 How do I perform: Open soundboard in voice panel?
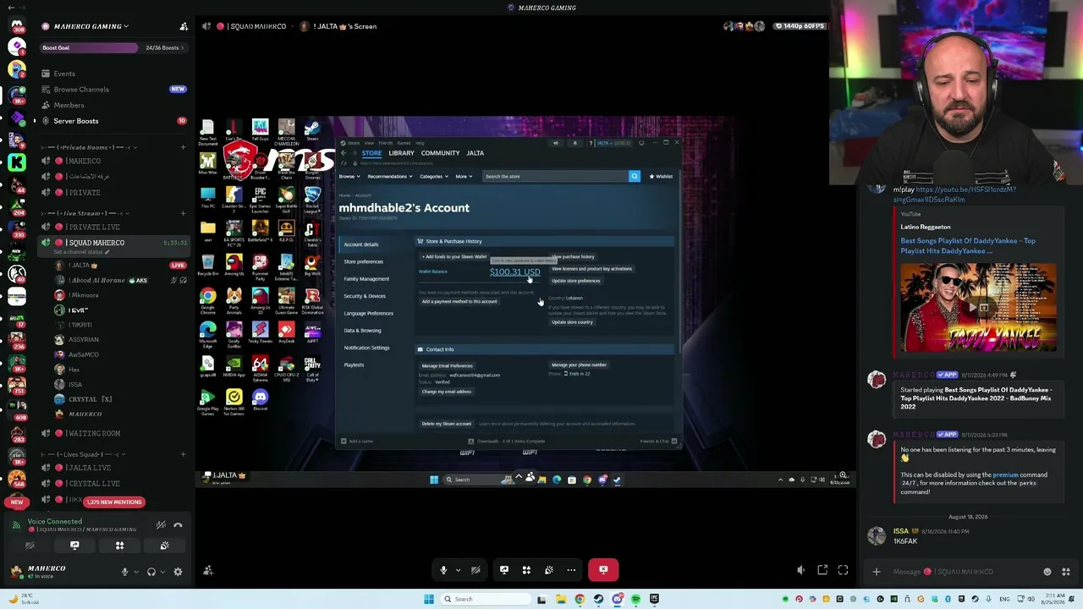pyautogui.click(x=164, y=546)
